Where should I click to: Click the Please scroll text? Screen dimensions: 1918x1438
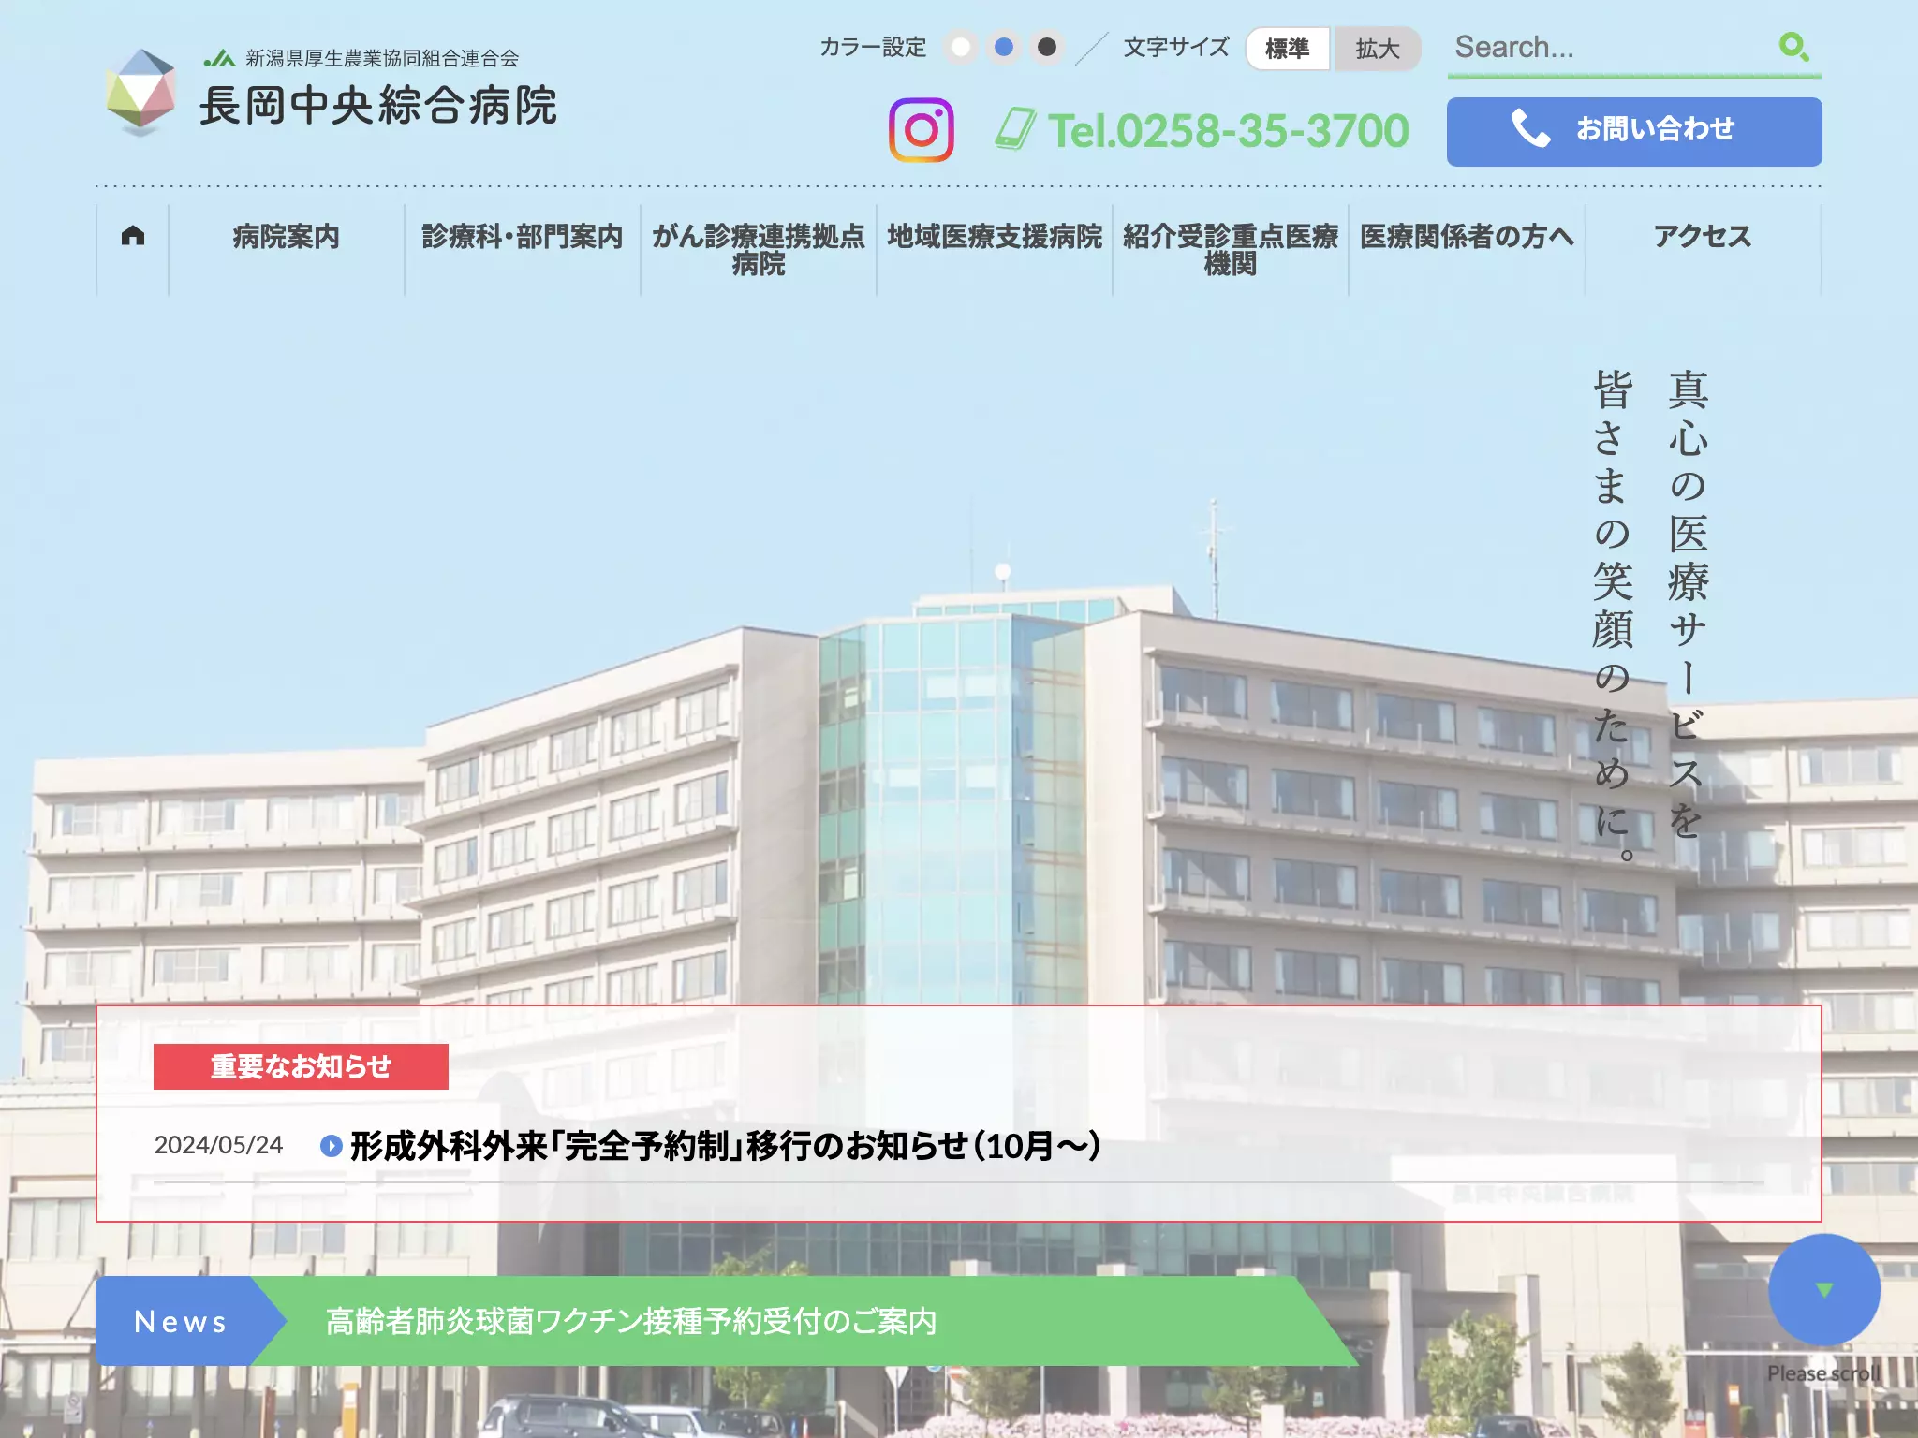(1823, 1373)
